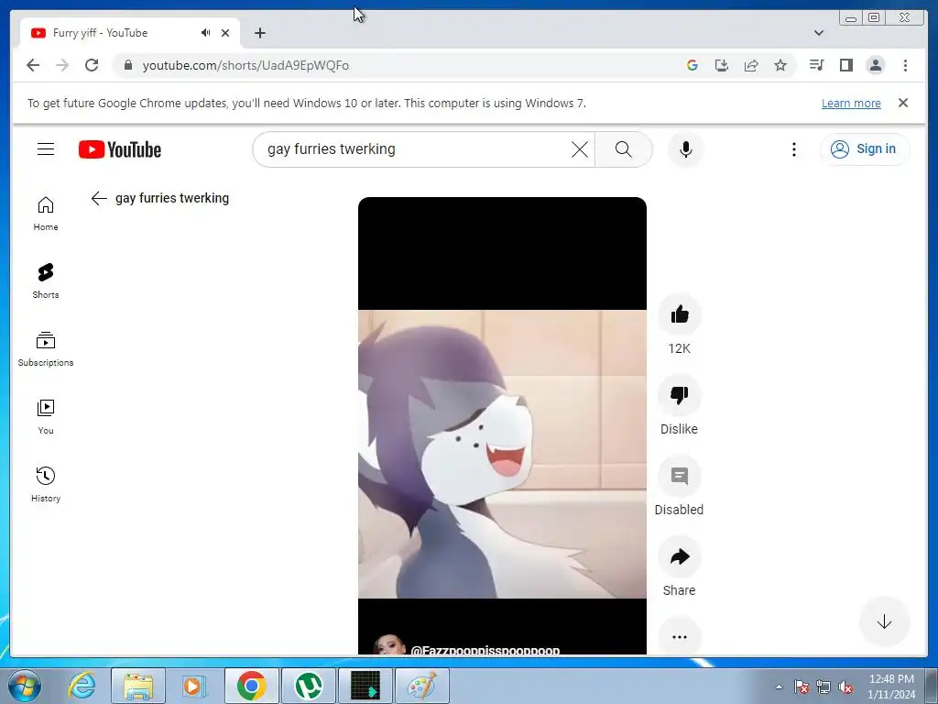The width and height of the screenshot is (938, 704).
Task: Open the Disabled comments button
Action: point(679,476)
